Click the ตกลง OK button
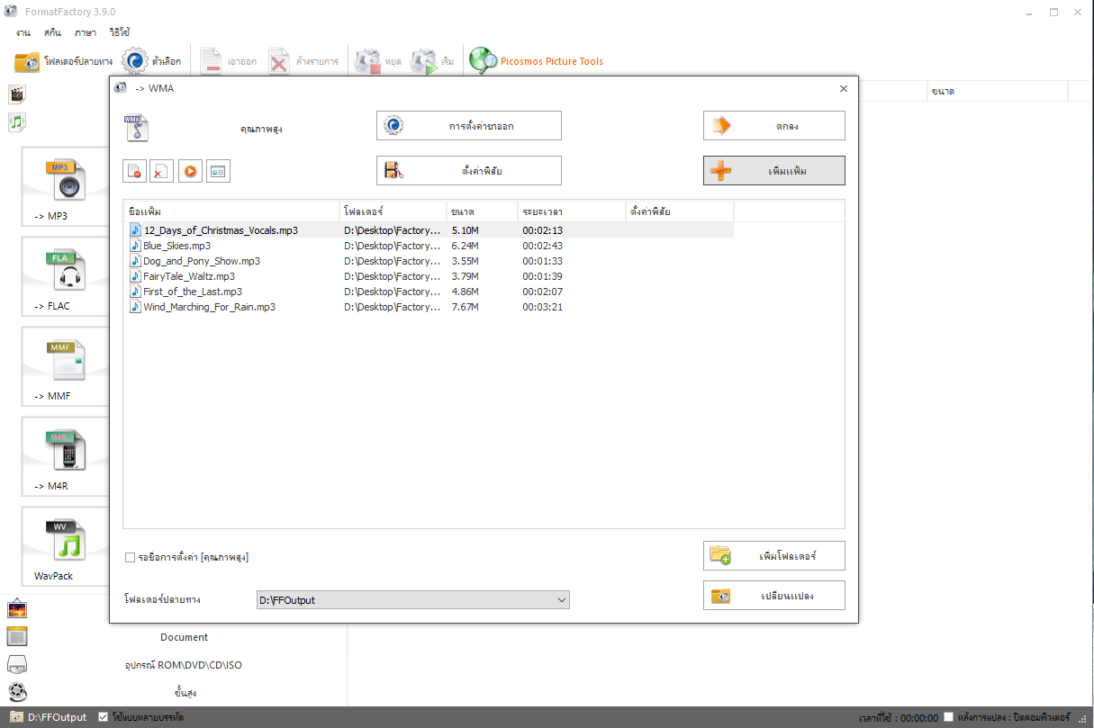The image size is (1094, 728). [x=774, y=126]
